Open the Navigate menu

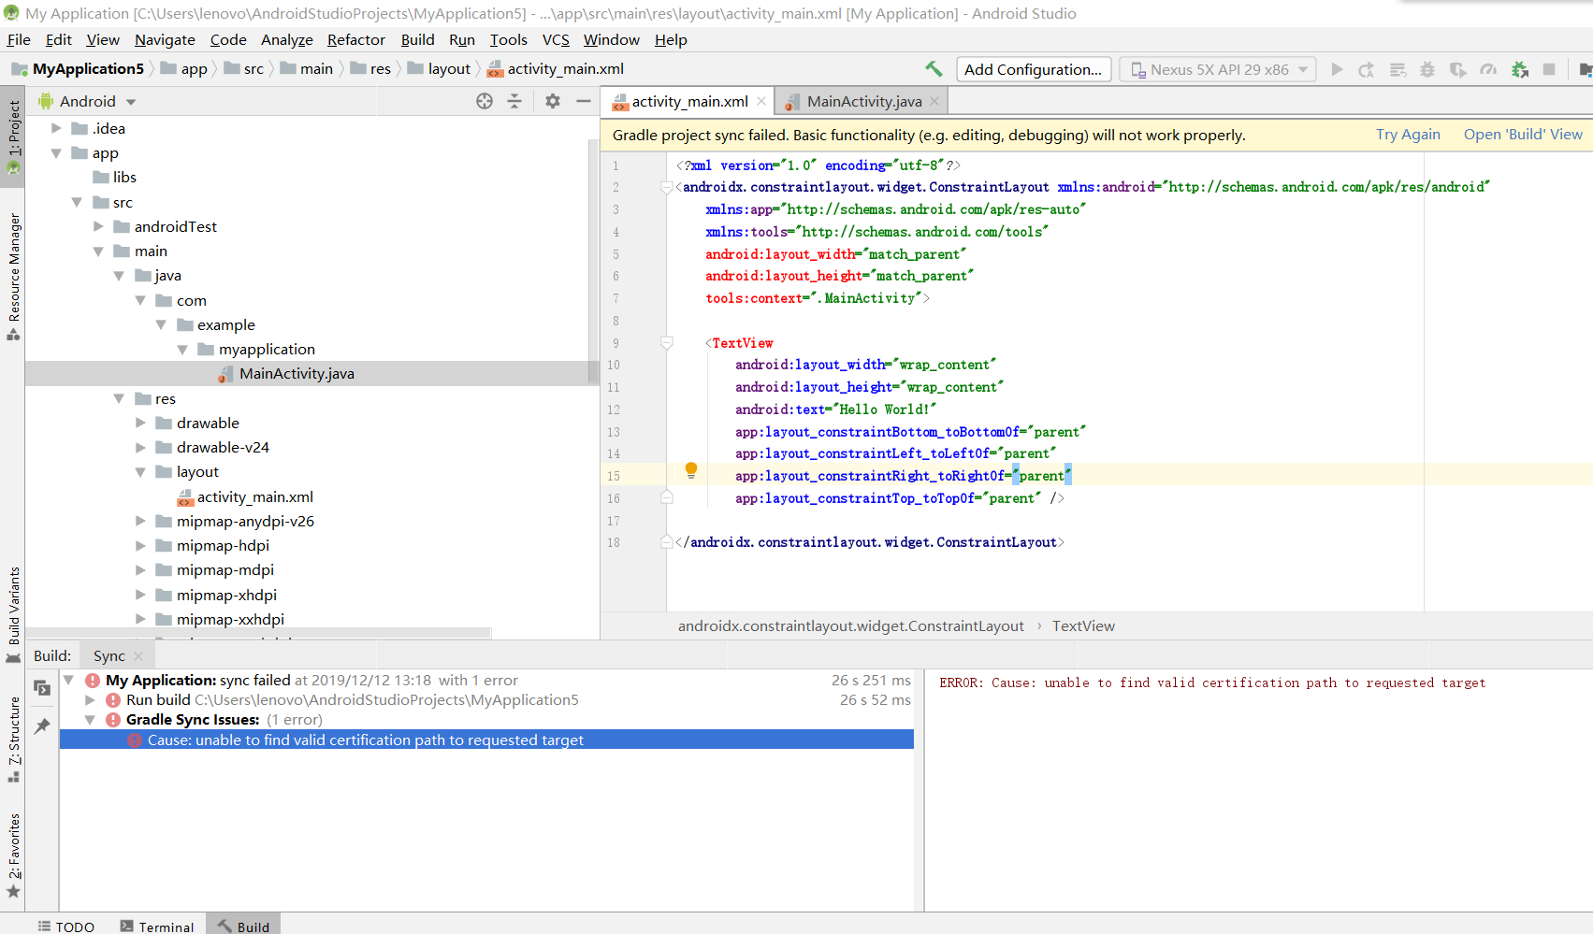[165, 39]
